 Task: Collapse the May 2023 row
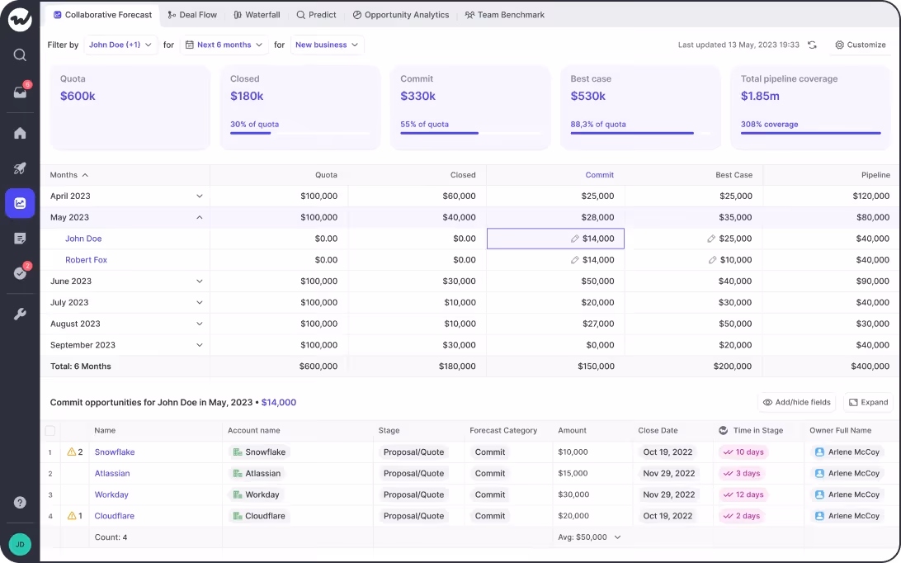[199, 217]
